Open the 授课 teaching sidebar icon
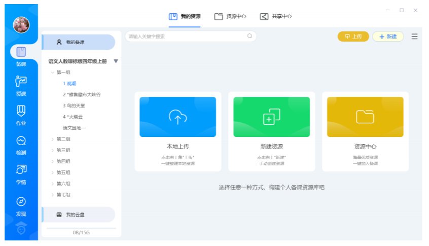This screenshot has width=429, height=246. (x=21, y=82)
